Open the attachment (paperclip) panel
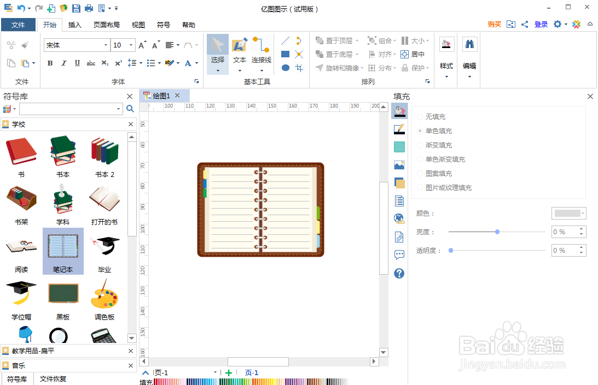Viewport: 598px width, 385px height. 399,236
